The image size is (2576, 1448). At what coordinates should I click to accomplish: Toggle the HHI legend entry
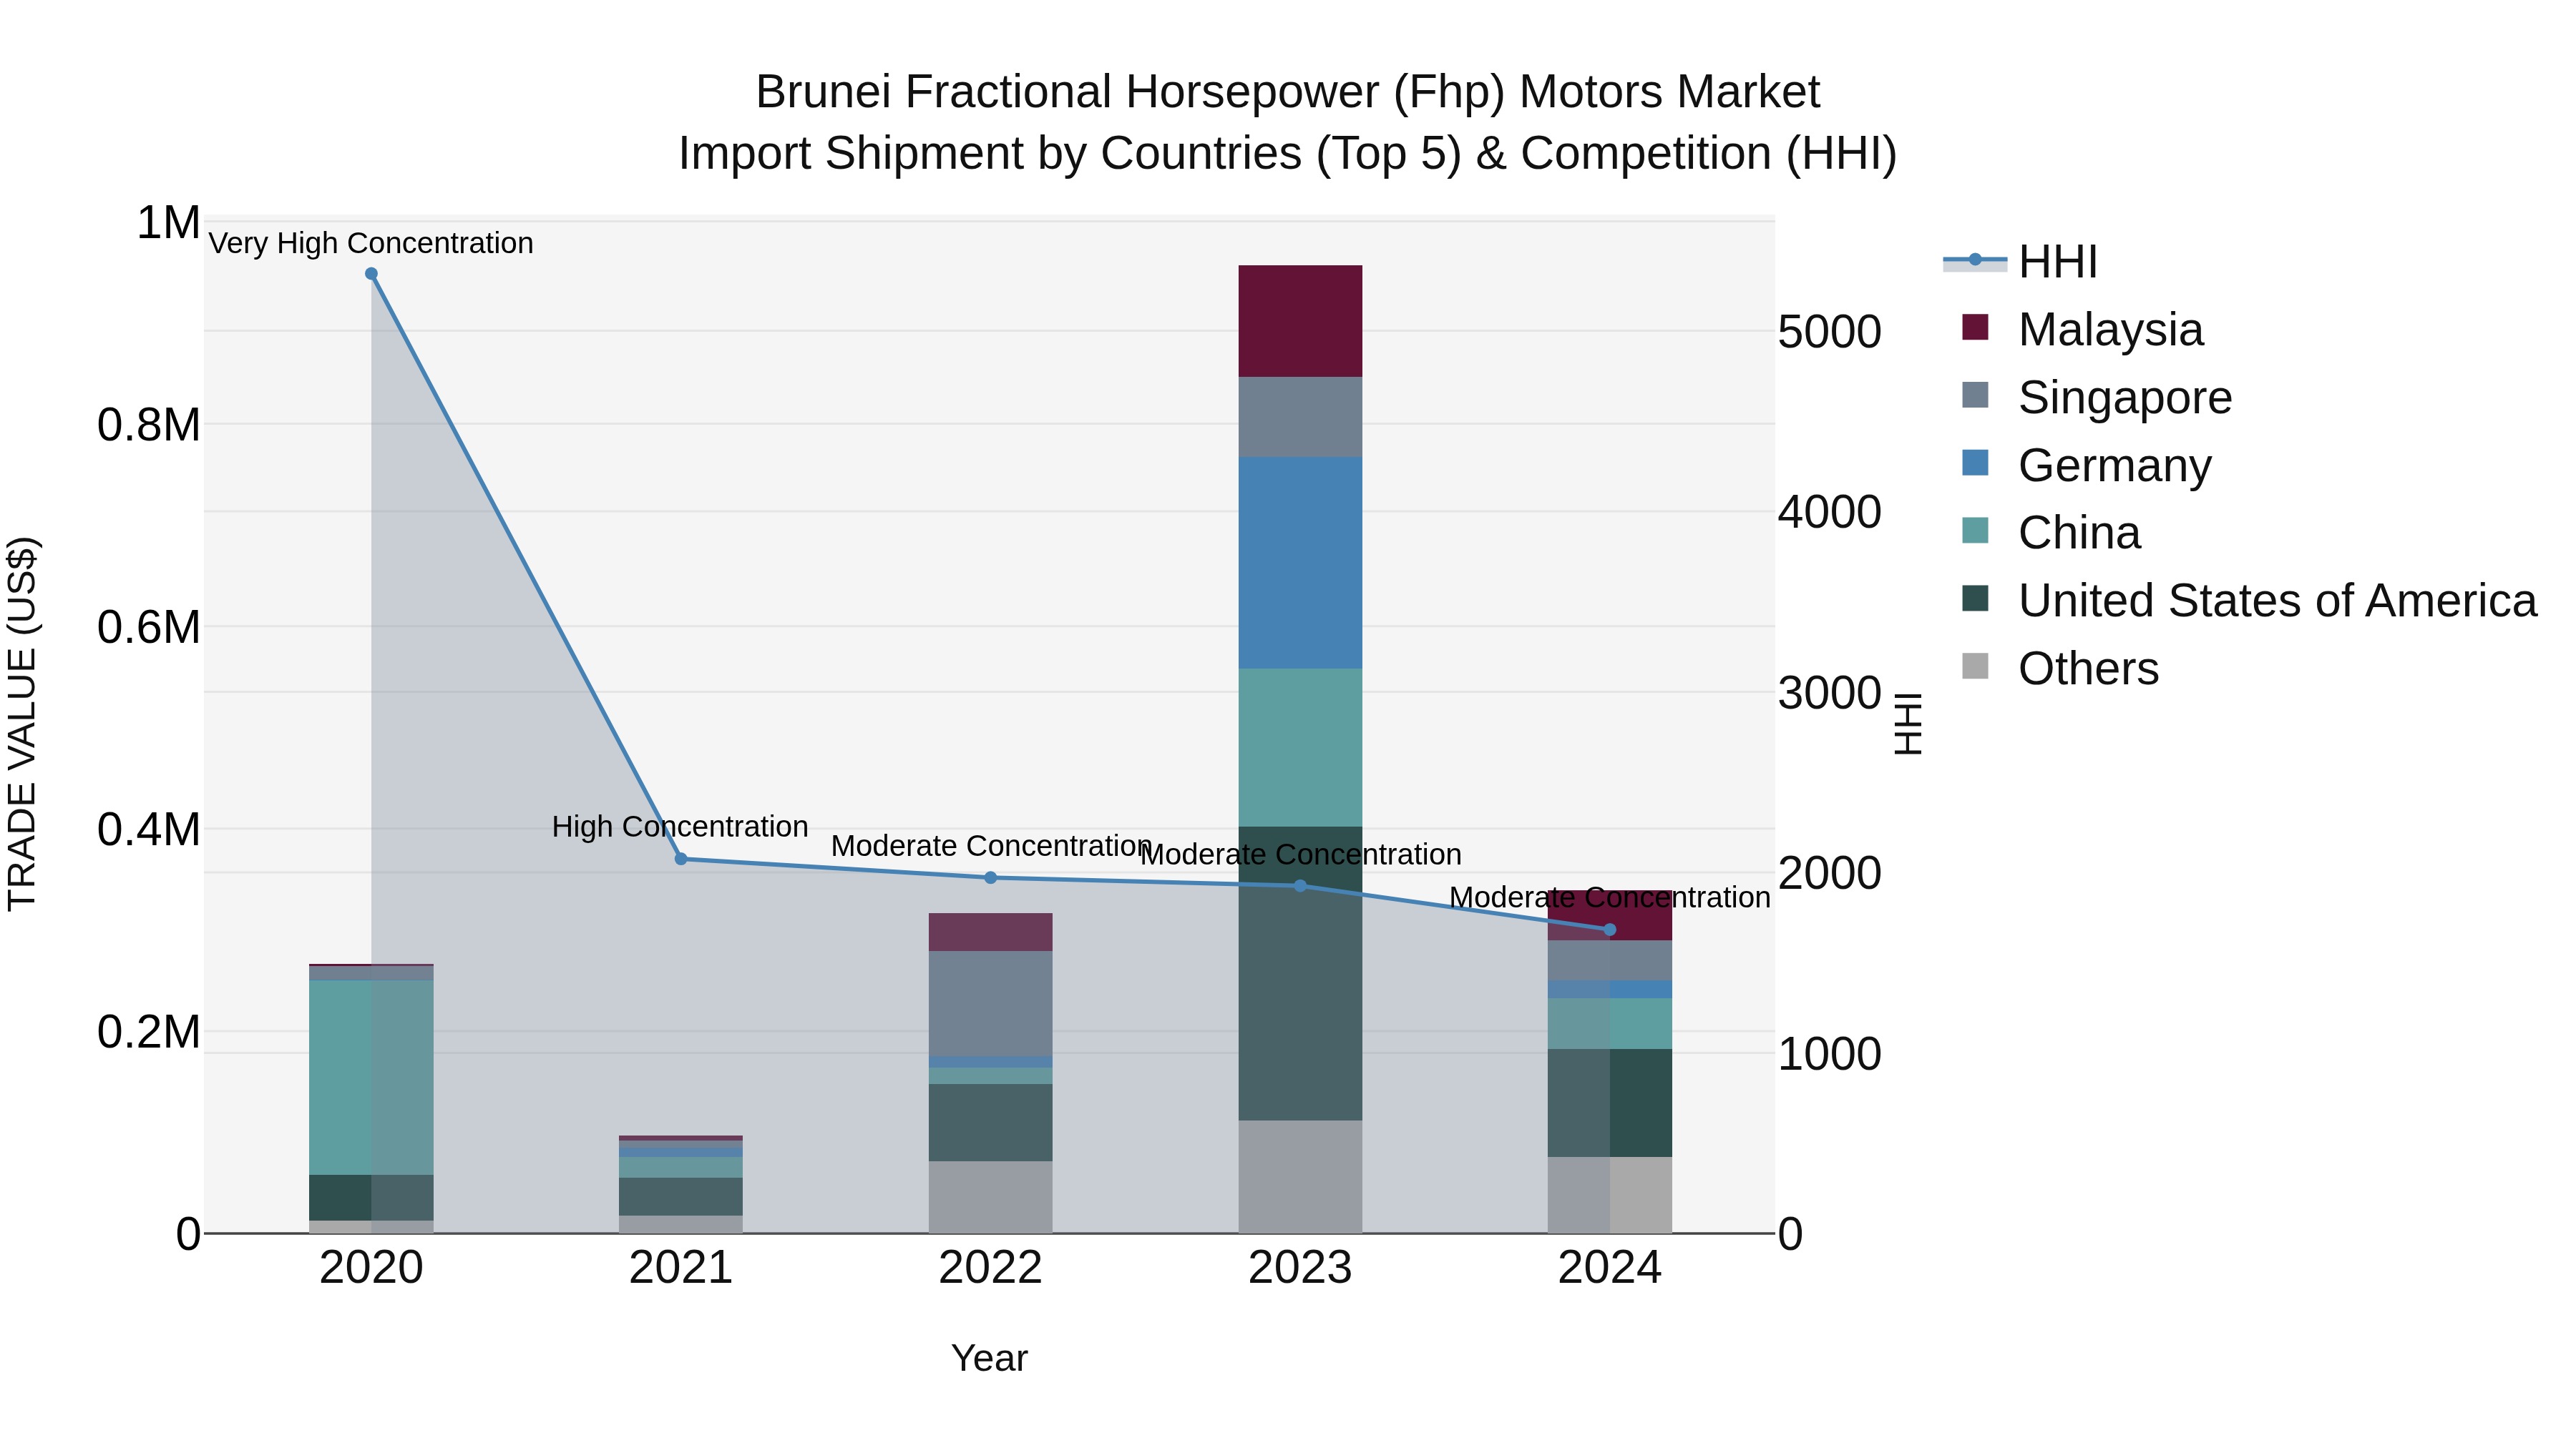[x=2020, y=262]
